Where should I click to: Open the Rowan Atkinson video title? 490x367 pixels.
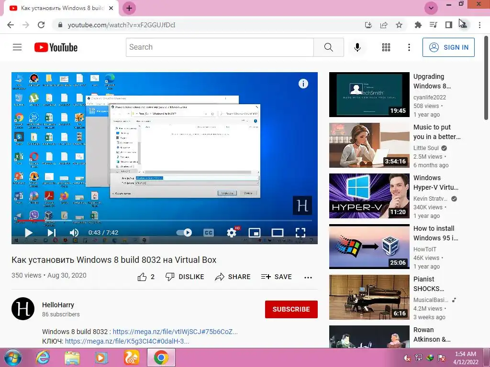pyautogui.click(x=432, y=335)
